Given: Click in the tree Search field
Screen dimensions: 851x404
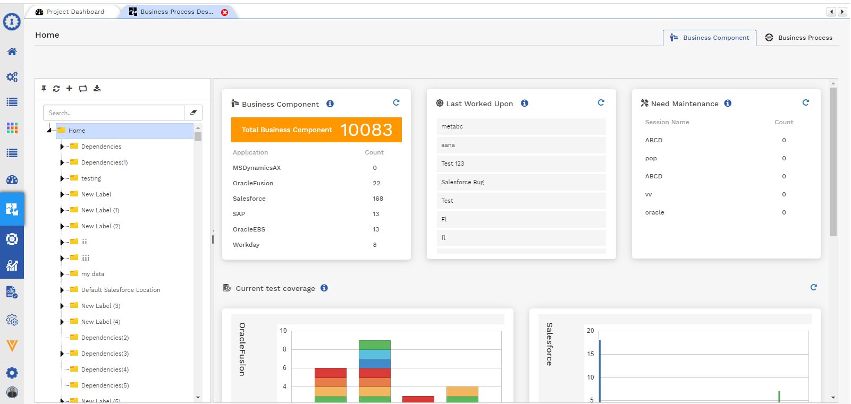Looking at the screenshot, I should pos(114,113).
